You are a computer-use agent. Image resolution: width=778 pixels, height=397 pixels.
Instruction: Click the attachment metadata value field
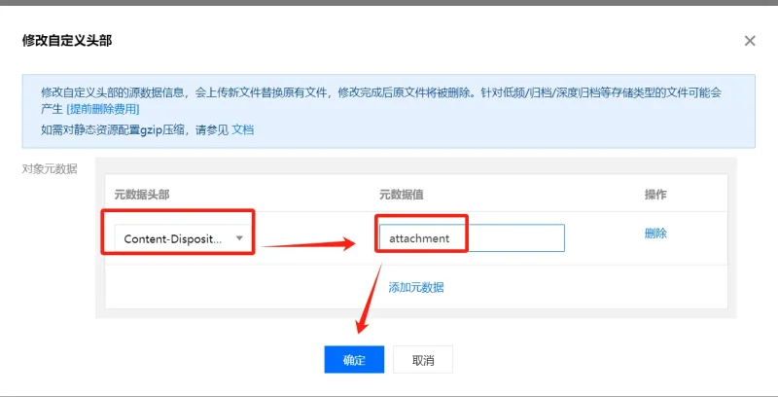point(472,238)
